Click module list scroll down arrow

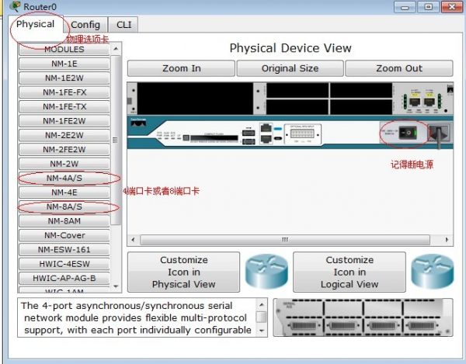[x=116, y=286]
